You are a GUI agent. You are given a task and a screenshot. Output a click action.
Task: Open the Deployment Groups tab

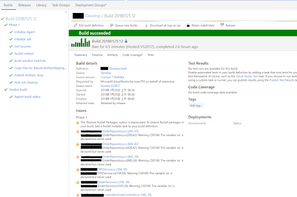(x=91, y=5)
